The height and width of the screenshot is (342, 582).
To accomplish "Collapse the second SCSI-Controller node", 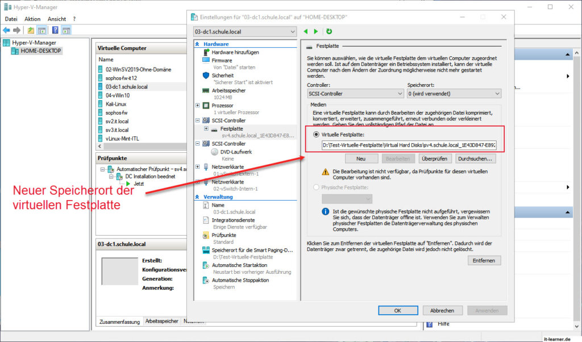I will pyautogui.click(x=197, y=144).
